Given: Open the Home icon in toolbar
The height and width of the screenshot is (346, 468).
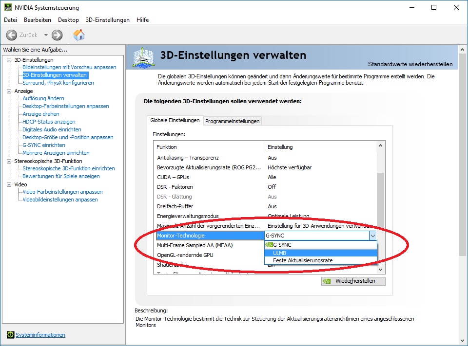Looking at the screenshot, I should click(x=79, y=35).
